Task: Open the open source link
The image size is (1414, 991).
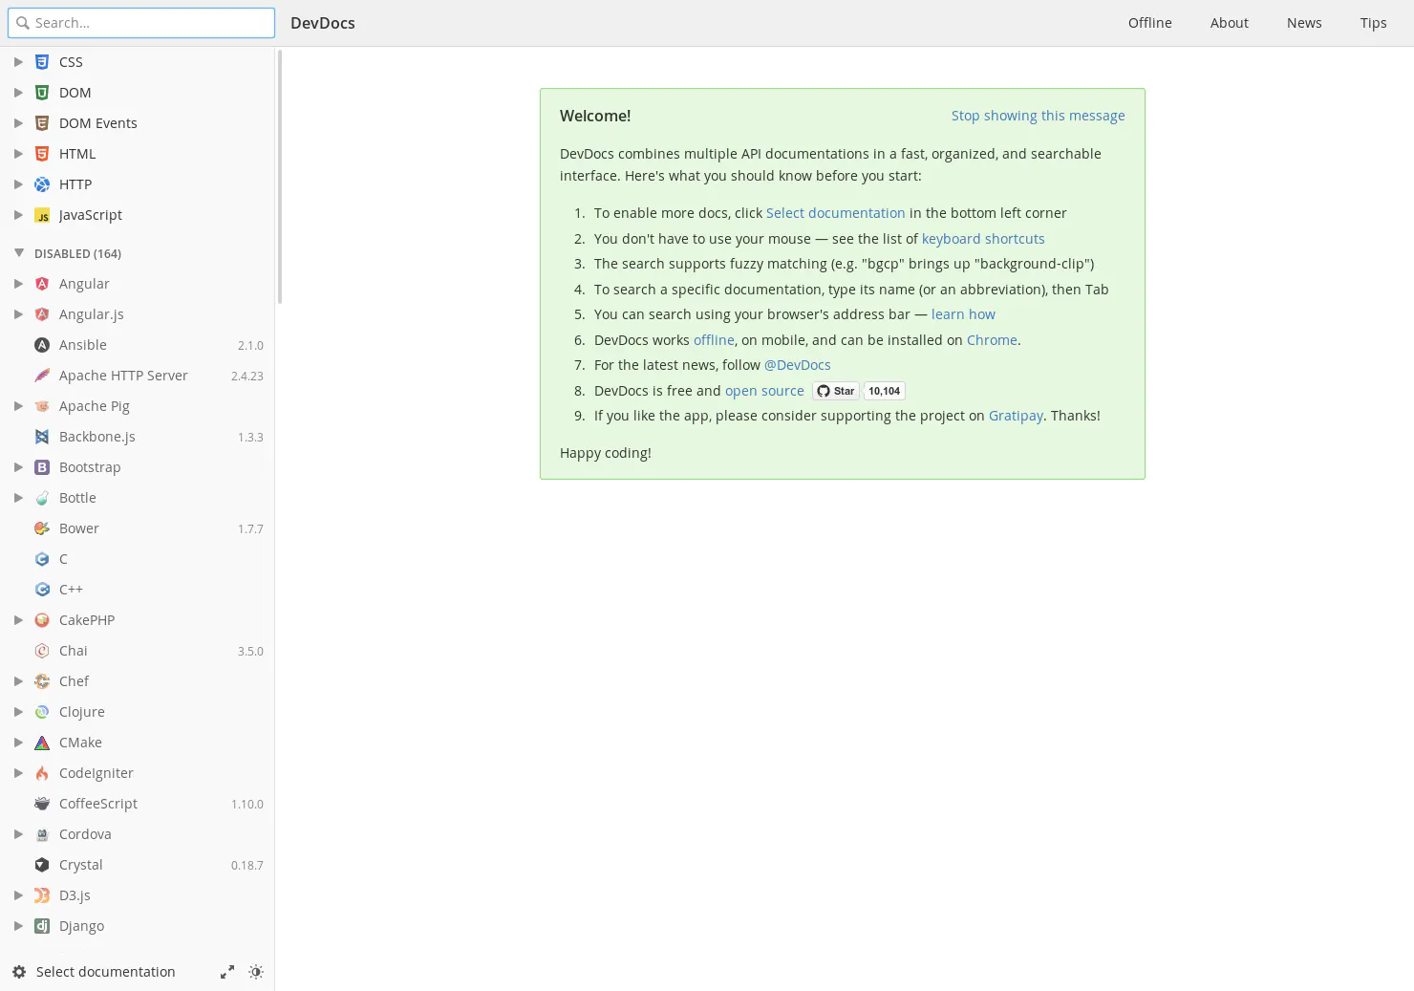Action: click(764, 391)
